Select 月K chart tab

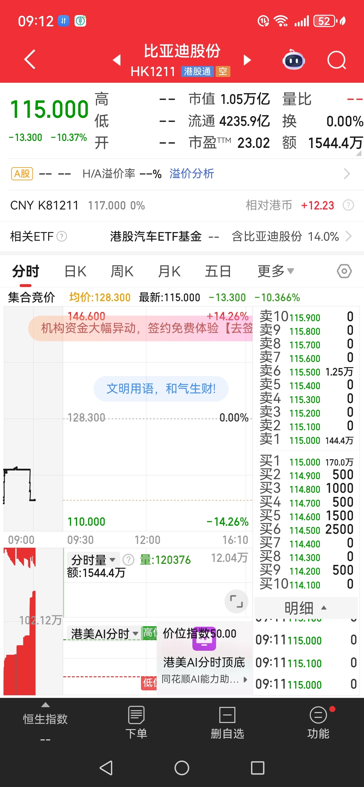169,271
